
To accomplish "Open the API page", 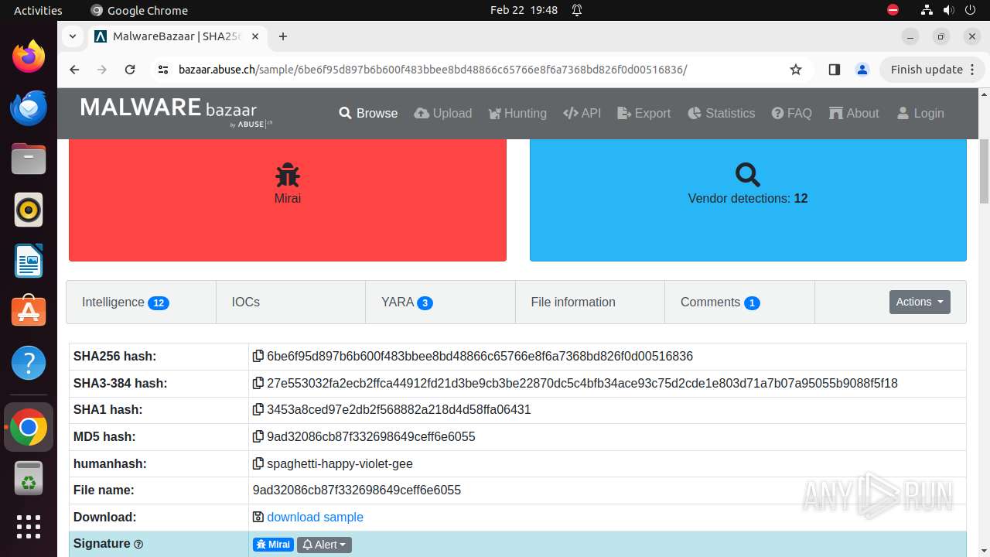I will click(582, 113).
